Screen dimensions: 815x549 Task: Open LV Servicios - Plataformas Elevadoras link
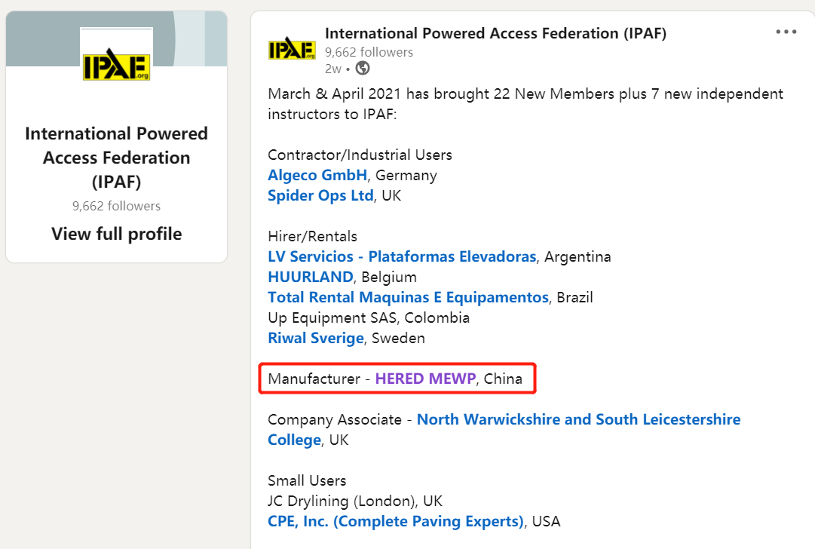tap(402, 256)
